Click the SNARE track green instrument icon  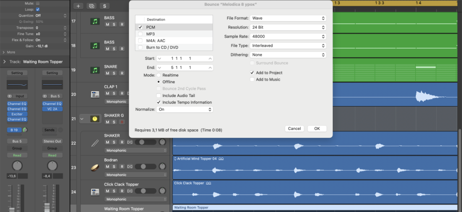point(95,70)
